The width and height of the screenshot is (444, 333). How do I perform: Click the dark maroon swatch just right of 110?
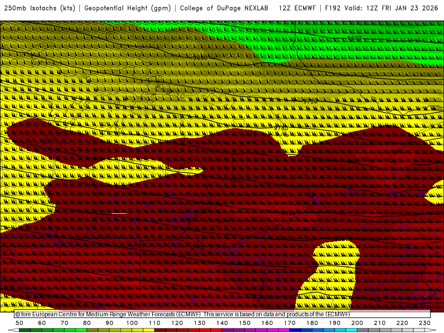pos(160,330)
